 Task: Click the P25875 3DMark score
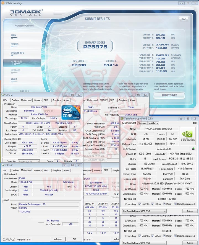95,47
